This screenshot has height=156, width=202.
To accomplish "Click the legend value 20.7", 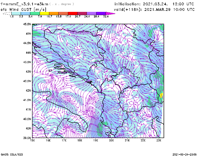I will tap(78, 16).
